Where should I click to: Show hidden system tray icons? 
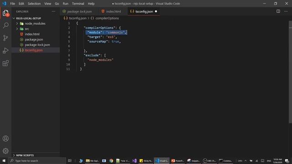click(245, 161)
